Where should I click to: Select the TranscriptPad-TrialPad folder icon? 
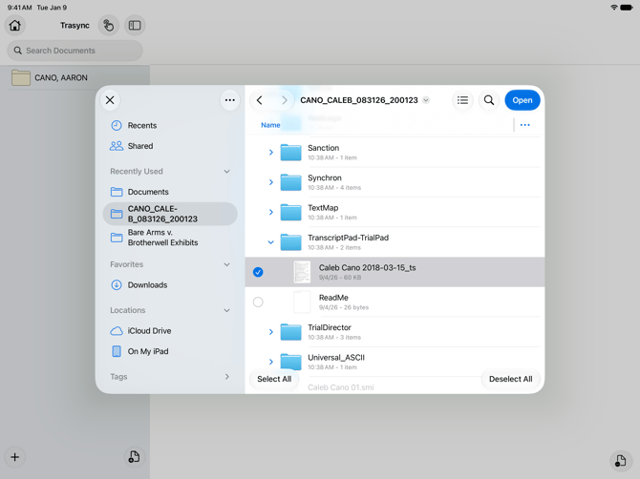[x=290, y=242]
